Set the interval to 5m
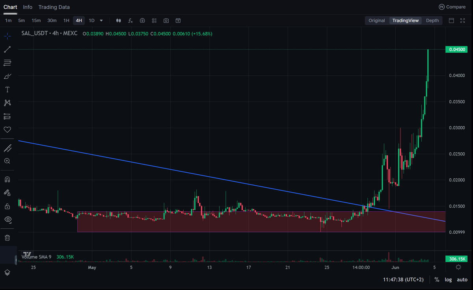 point(21,20)
